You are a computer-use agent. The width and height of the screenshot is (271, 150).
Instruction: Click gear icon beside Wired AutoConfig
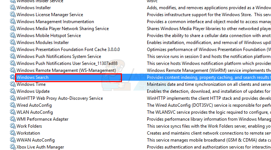tap(12, 105)
